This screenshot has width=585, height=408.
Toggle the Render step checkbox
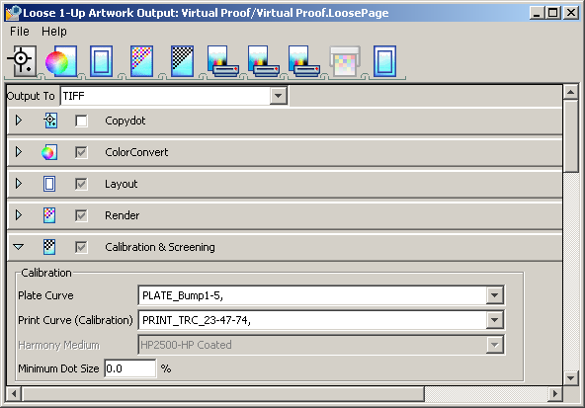pyautogui.click(x=81, y=215)
